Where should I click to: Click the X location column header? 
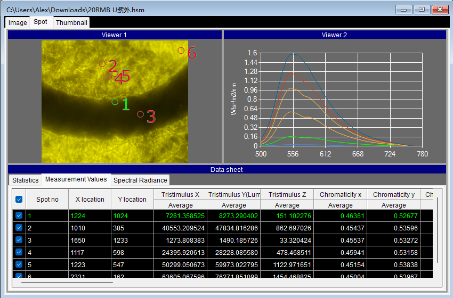click(x=90, y=200)
